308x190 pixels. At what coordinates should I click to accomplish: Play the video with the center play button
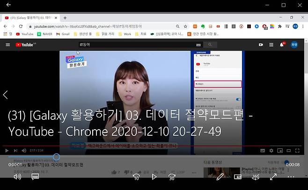click(x=154, y=177)
